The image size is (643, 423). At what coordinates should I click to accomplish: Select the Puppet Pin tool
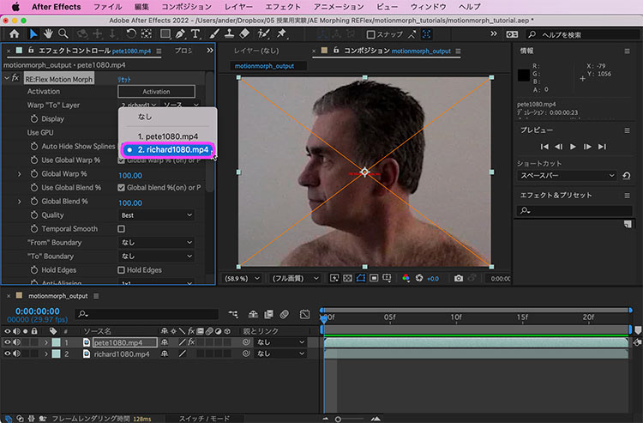[x=282, y=34]
